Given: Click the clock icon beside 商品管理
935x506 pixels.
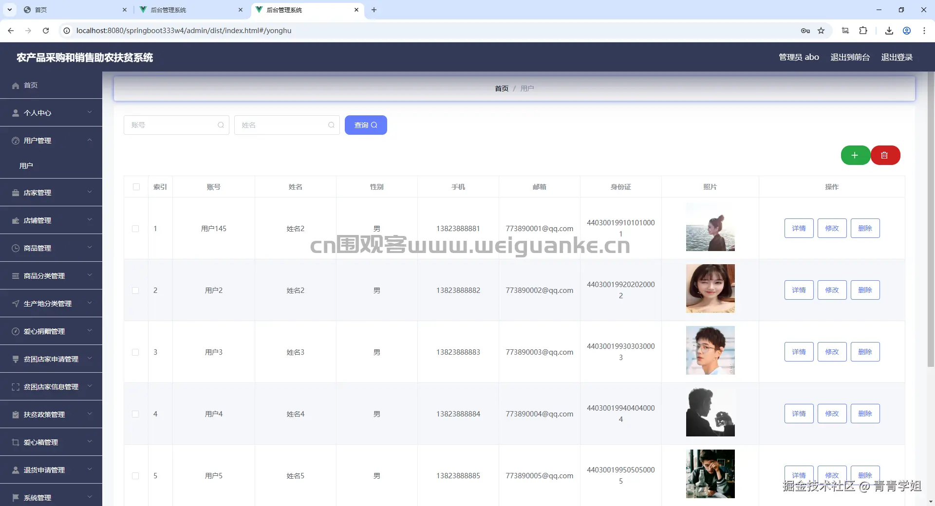Looking at the screenshot, I should point(16,249).
